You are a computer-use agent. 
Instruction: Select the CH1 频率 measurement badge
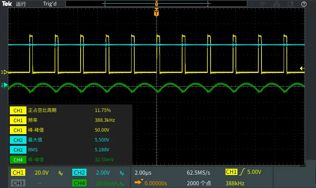tap(18, 120)
